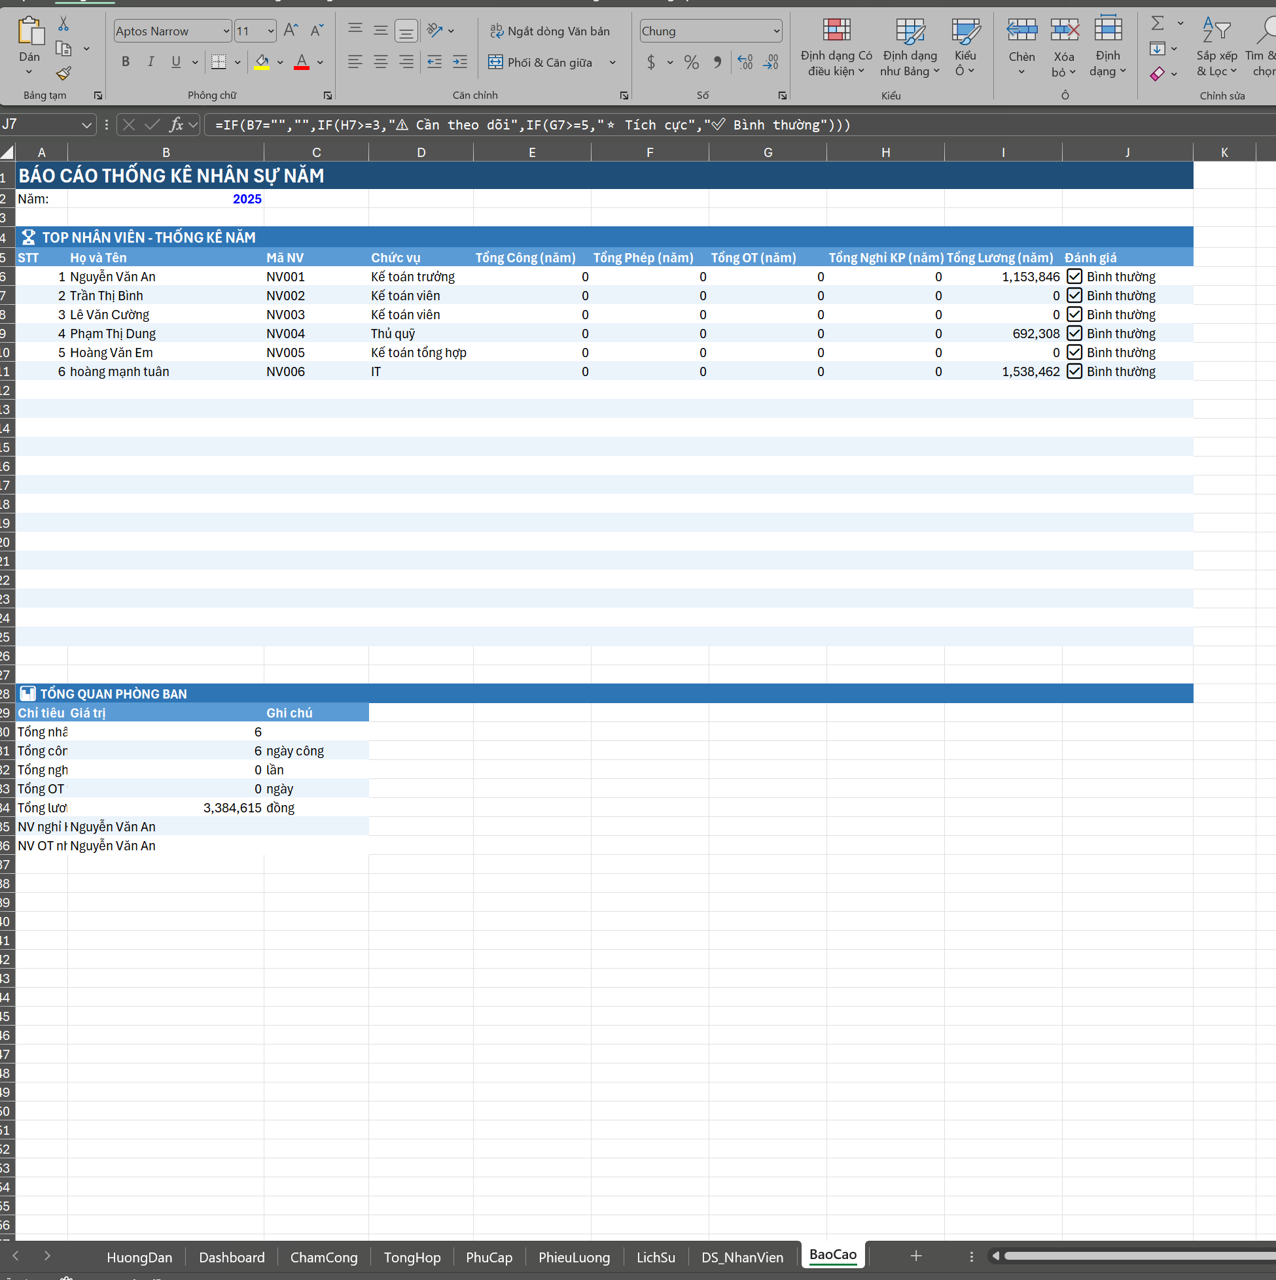This screenshot has width=1276, height=1280.
Task: Increase font size with the A-up icon
Action: tap(291, 31)
